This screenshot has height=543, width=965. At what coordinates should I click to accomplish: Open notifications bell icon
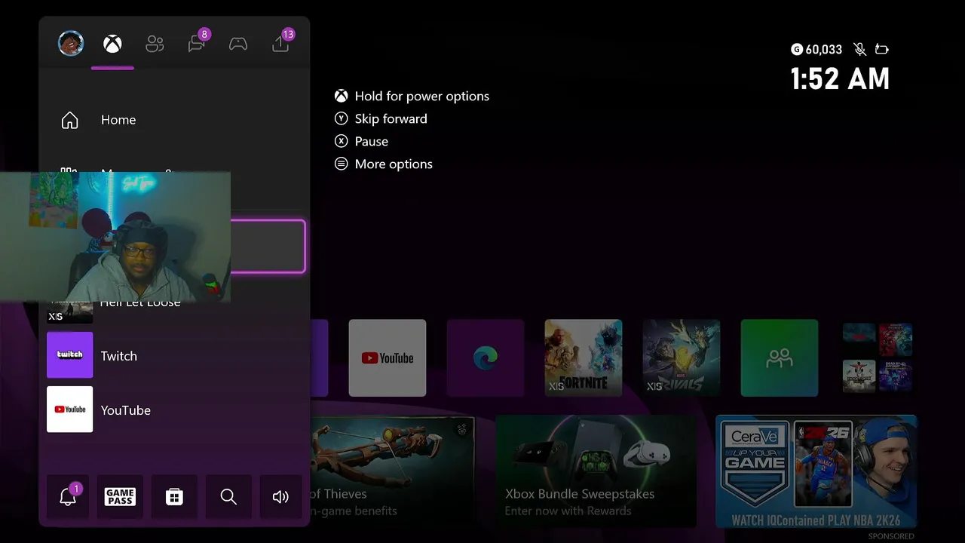coord(68,495)
